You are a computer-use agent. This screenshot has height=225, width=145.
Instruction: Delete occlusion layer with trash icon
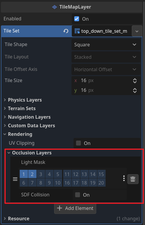tap(133, 179)
